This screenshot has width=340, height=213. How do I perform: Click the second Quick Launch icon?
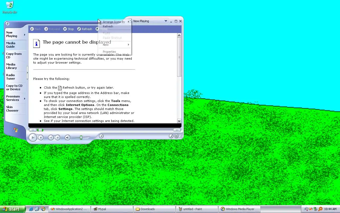[37, 209]
